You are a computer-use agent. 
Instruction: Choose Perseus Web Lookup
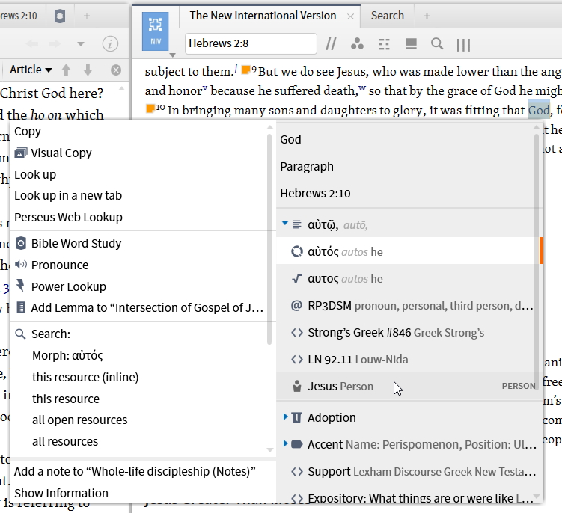pos(68,217)
